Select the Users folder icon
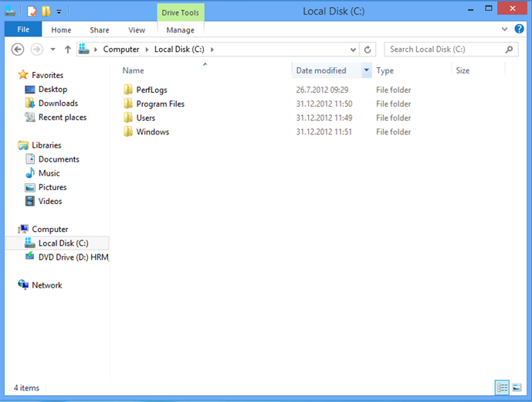The image size is (532, 402). (128, 118)
